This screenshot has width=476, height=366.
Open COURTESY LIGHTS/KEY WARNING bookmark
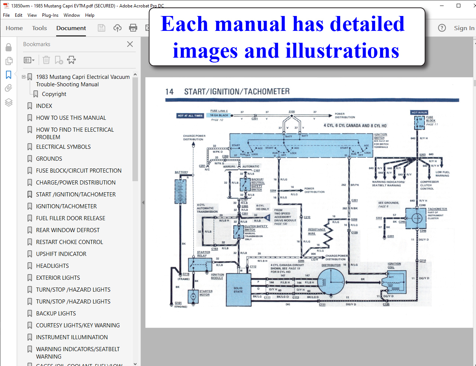78,325
